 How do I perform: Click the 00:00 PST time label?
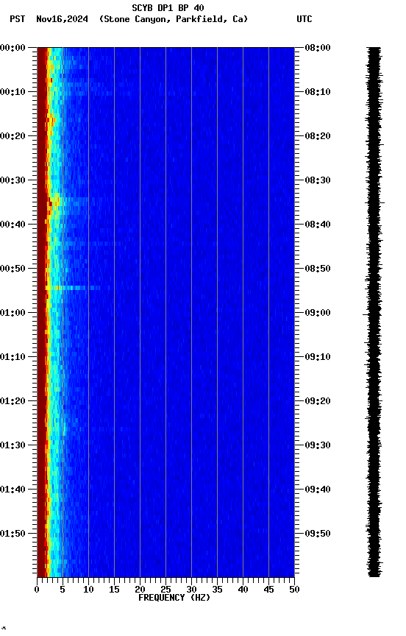[x=13, y=48]
